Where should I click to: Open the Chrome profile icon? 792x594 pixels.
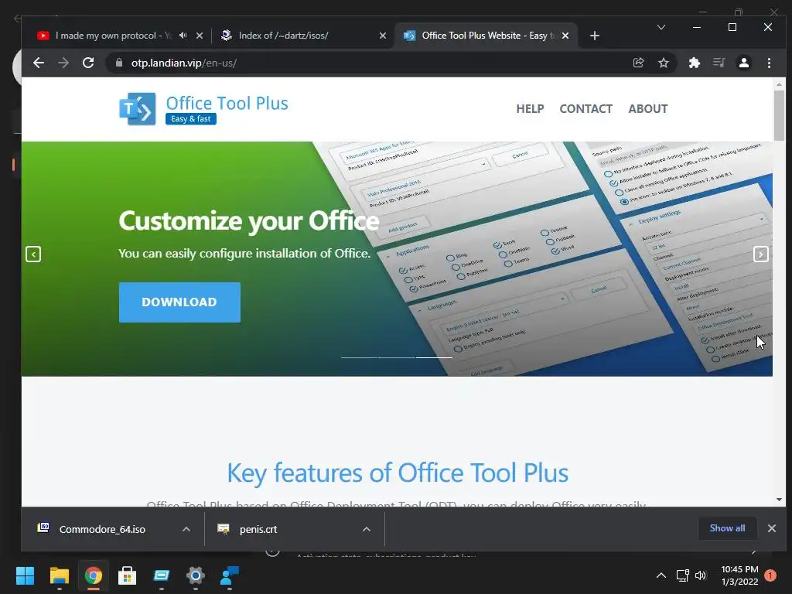[x=743, y=63]
